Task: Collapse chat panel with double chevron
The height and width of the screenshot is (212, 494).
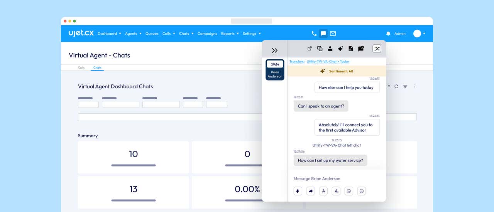Action: pos(274,50)
